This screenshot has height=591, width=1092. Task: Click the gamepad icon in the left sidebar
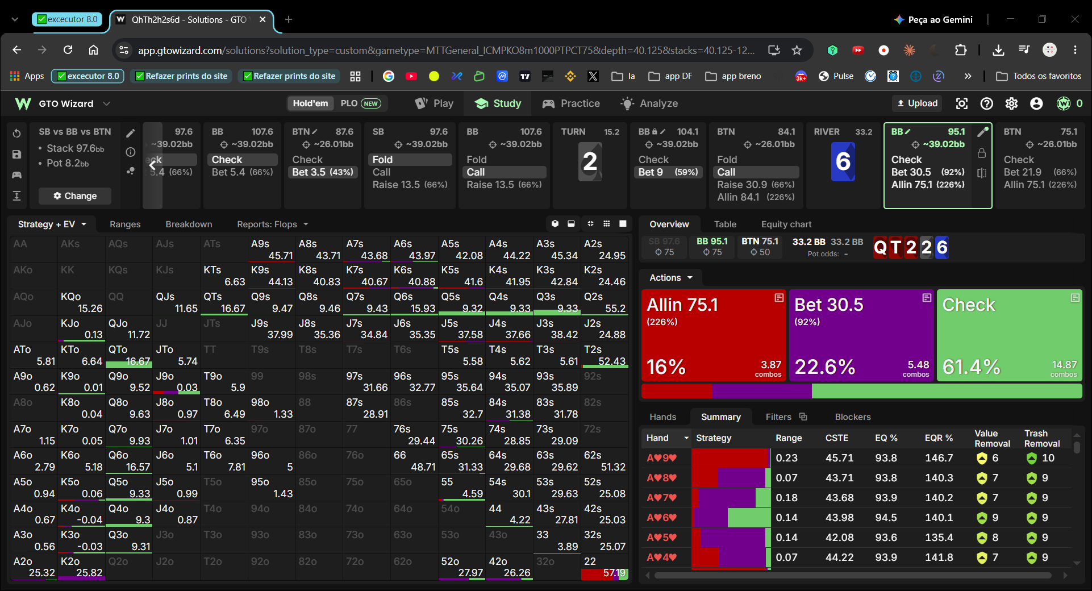(x=17, y=175)
